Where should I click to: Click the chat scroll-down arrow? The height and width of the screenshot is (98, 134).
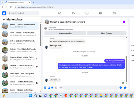[x=127, y=83]
